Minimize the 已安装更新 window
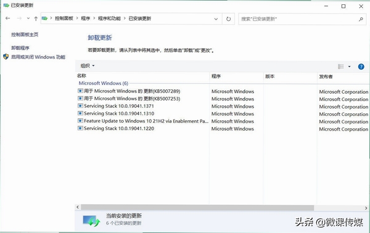The width and height of the screenshot is (370, 233). coord(326,6)
